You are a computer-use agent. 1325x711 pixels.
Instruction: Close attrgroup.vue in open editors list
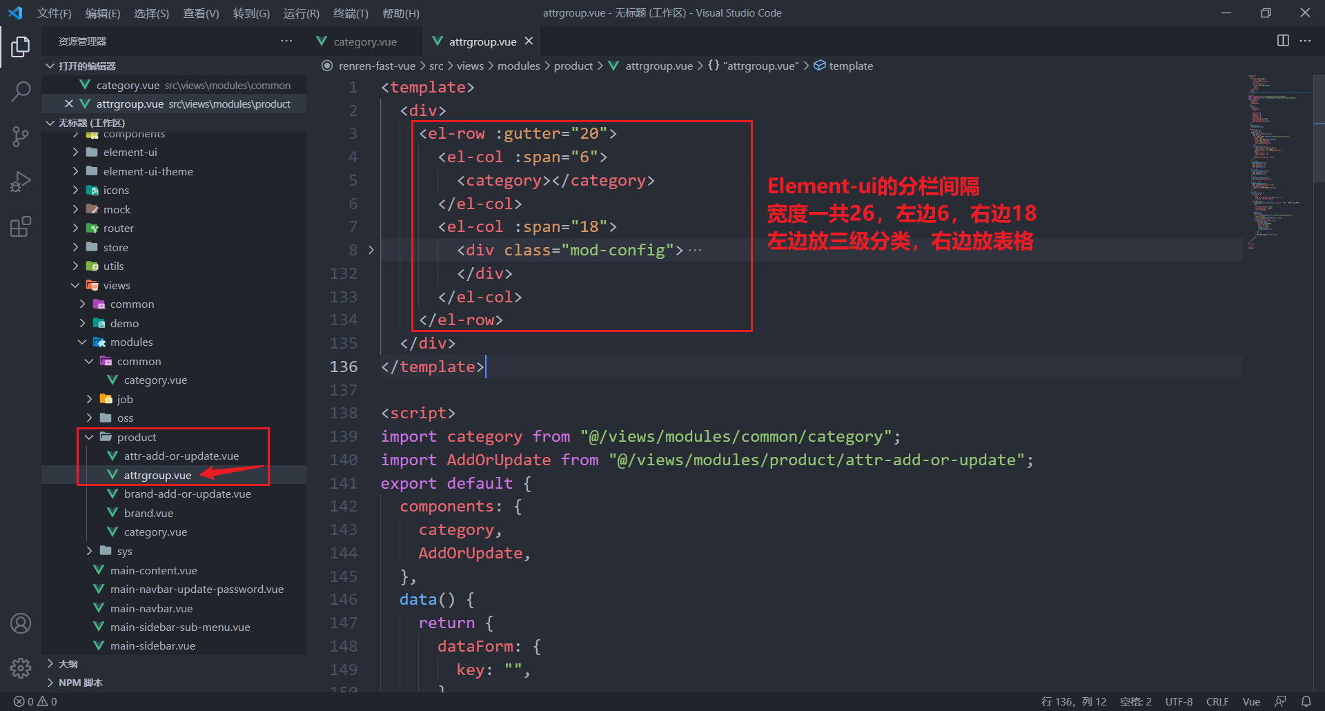point(68,104)
